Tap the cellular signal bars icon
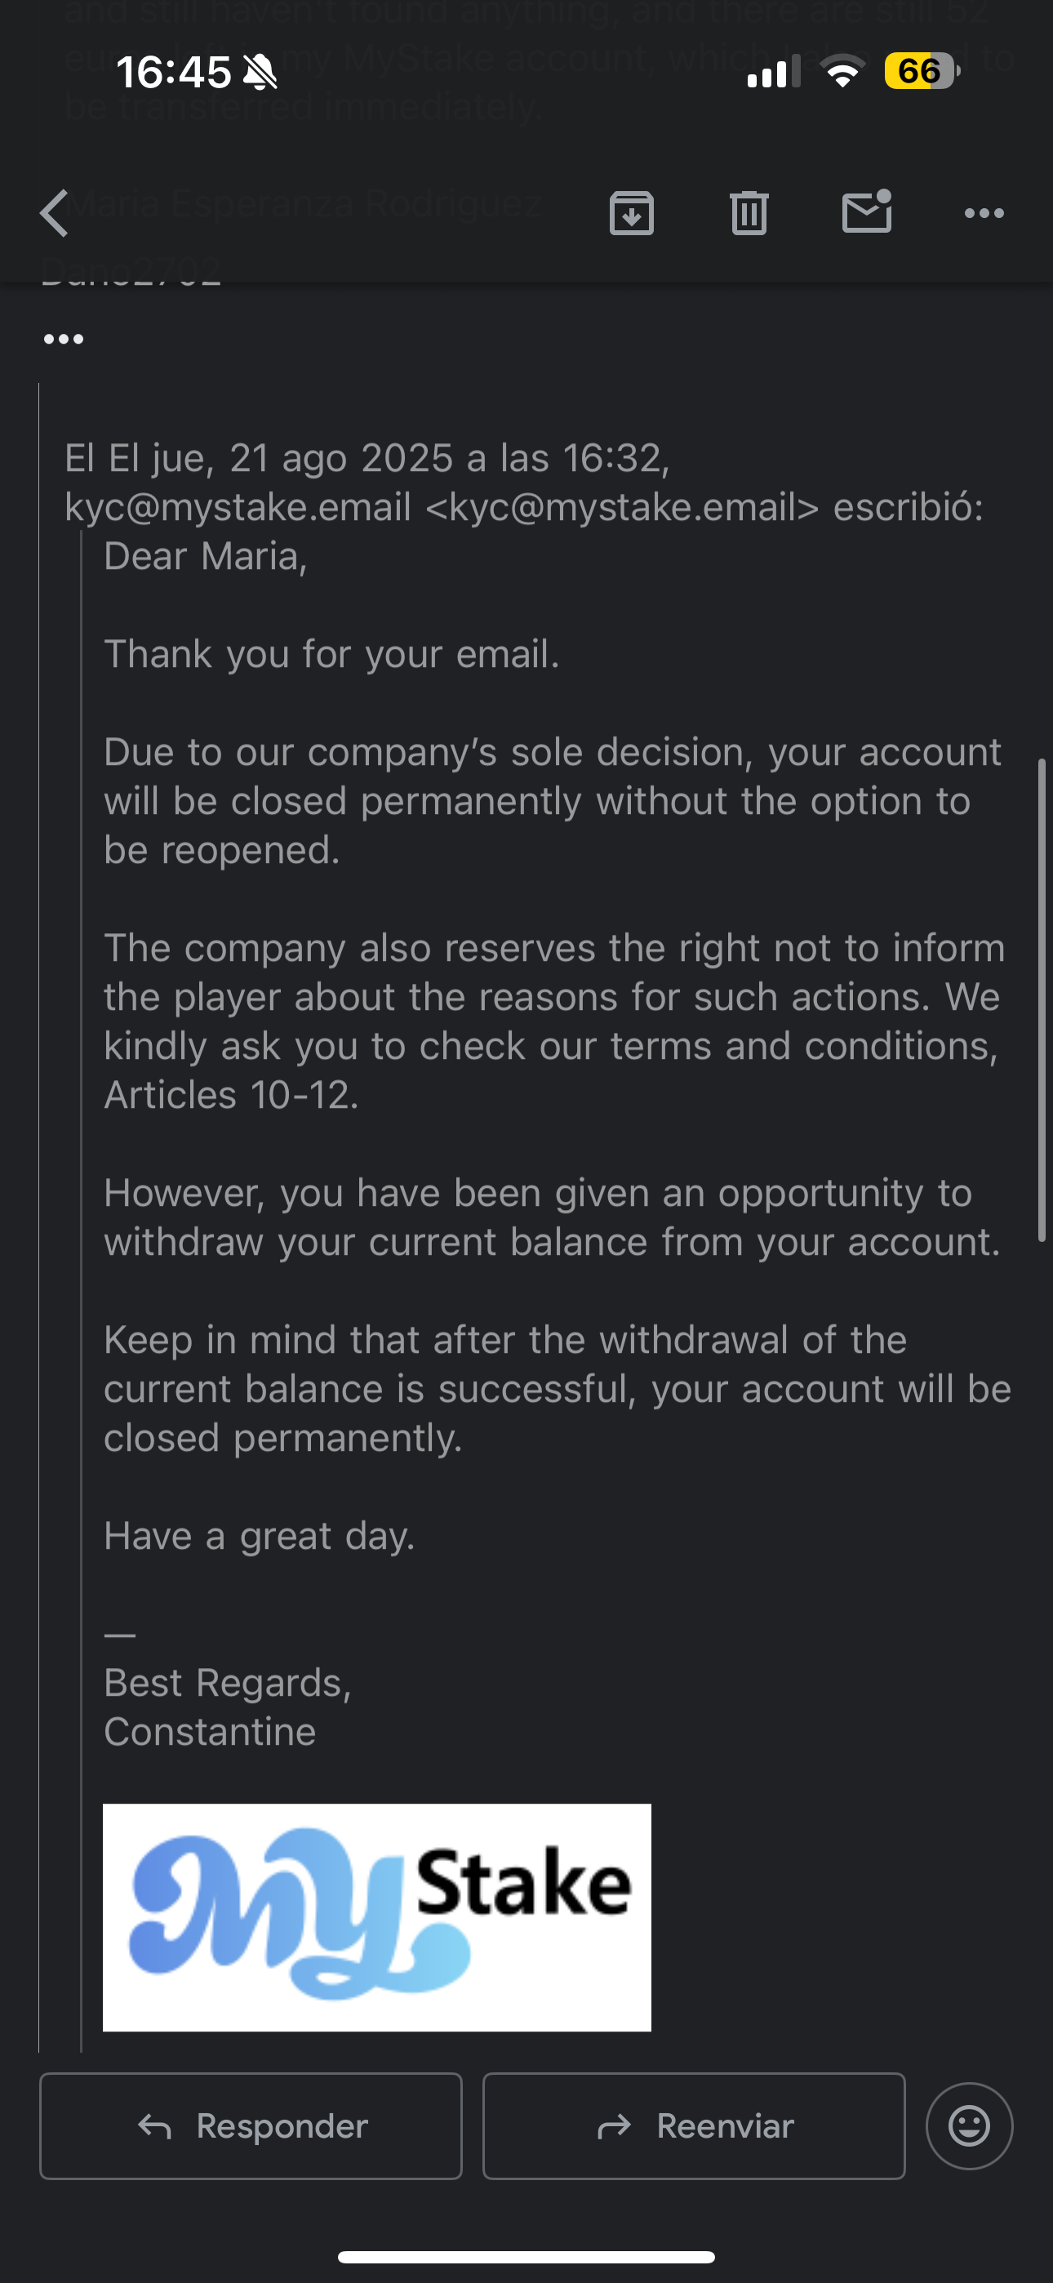This screenshot has height=2283, width=1053. (x=773, y=71)
